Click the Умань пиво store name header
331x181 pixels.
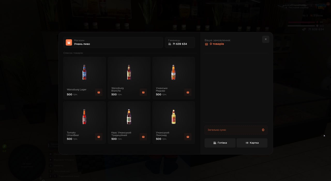coord(82,44)
